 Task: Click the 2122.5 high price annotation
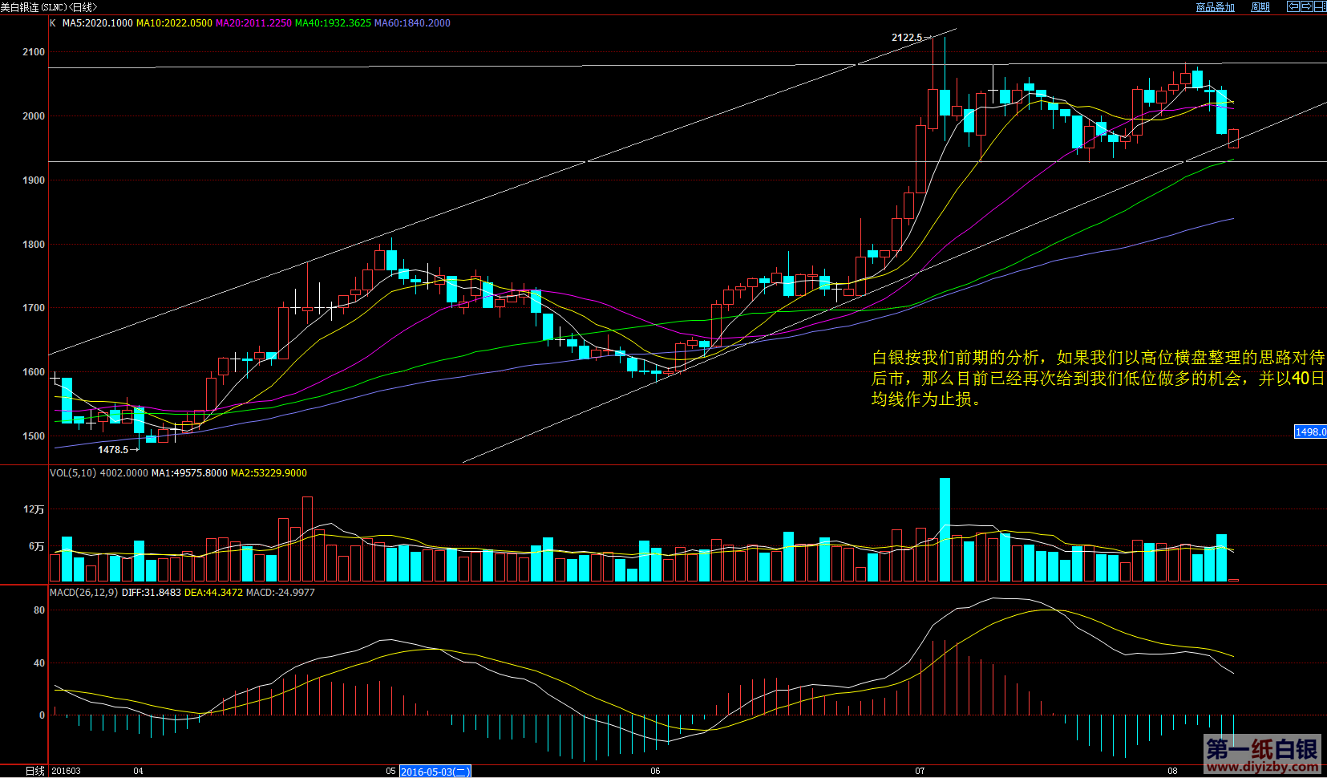tap(907, 38)
